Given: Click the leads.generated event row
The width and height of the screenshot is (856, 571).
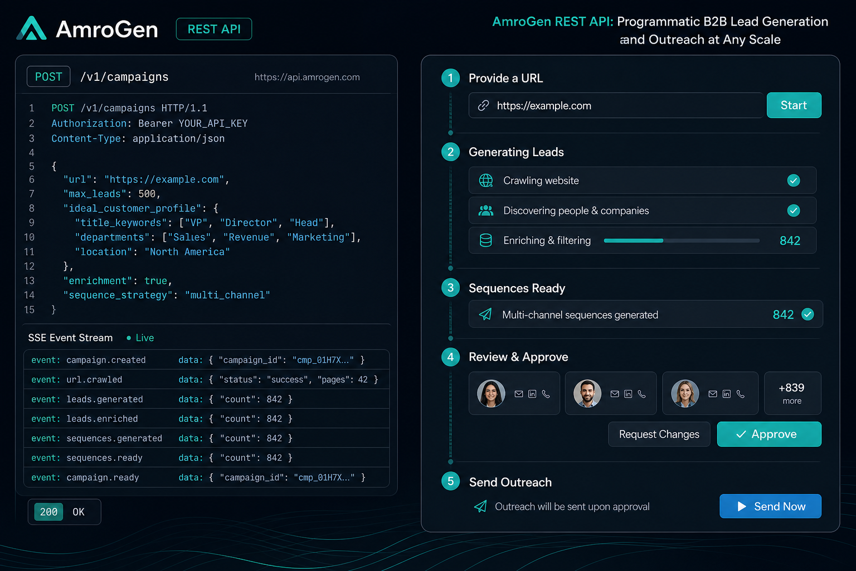Looking at the screenshot, I should [x=206, y=399].
